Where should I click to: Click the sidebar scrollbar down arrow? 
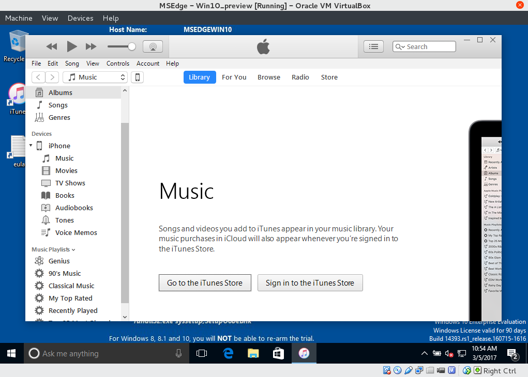(125, 317)
